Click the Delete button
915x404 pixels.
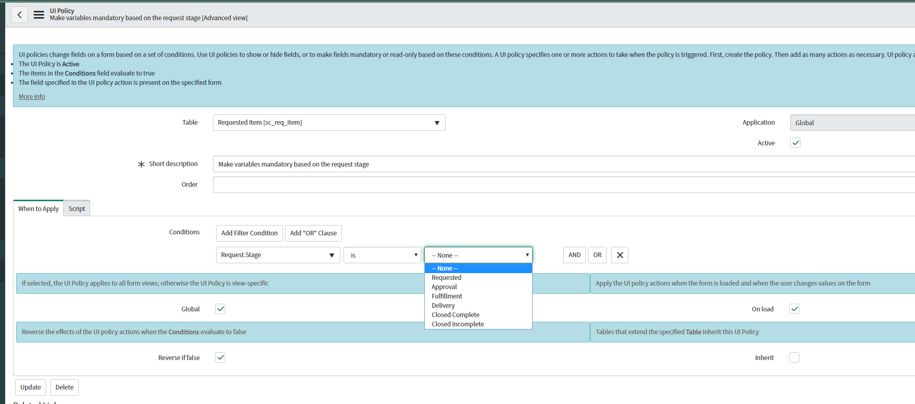coord(64,387)
